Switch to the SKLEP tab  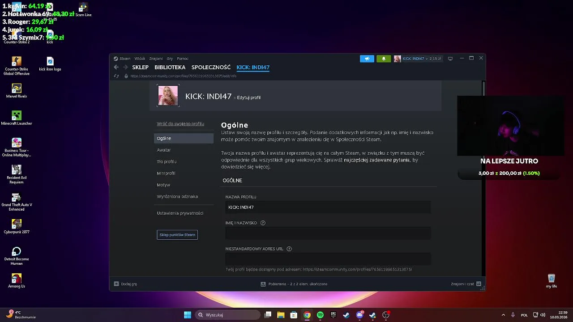click(x=140, y=67)
